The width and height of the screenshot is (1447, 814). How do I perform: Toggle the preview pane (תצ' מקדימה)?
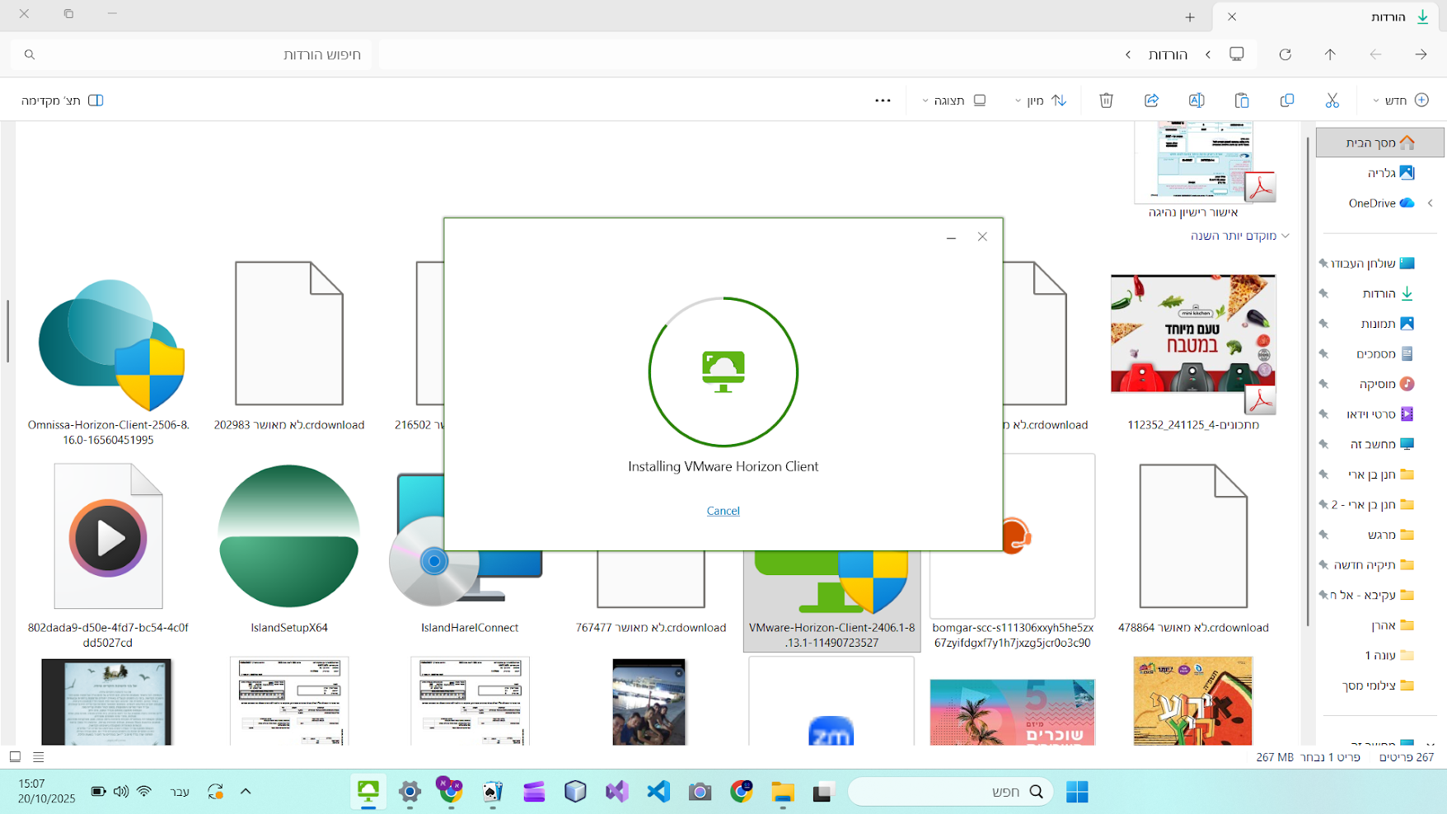(x=63, y=101)
